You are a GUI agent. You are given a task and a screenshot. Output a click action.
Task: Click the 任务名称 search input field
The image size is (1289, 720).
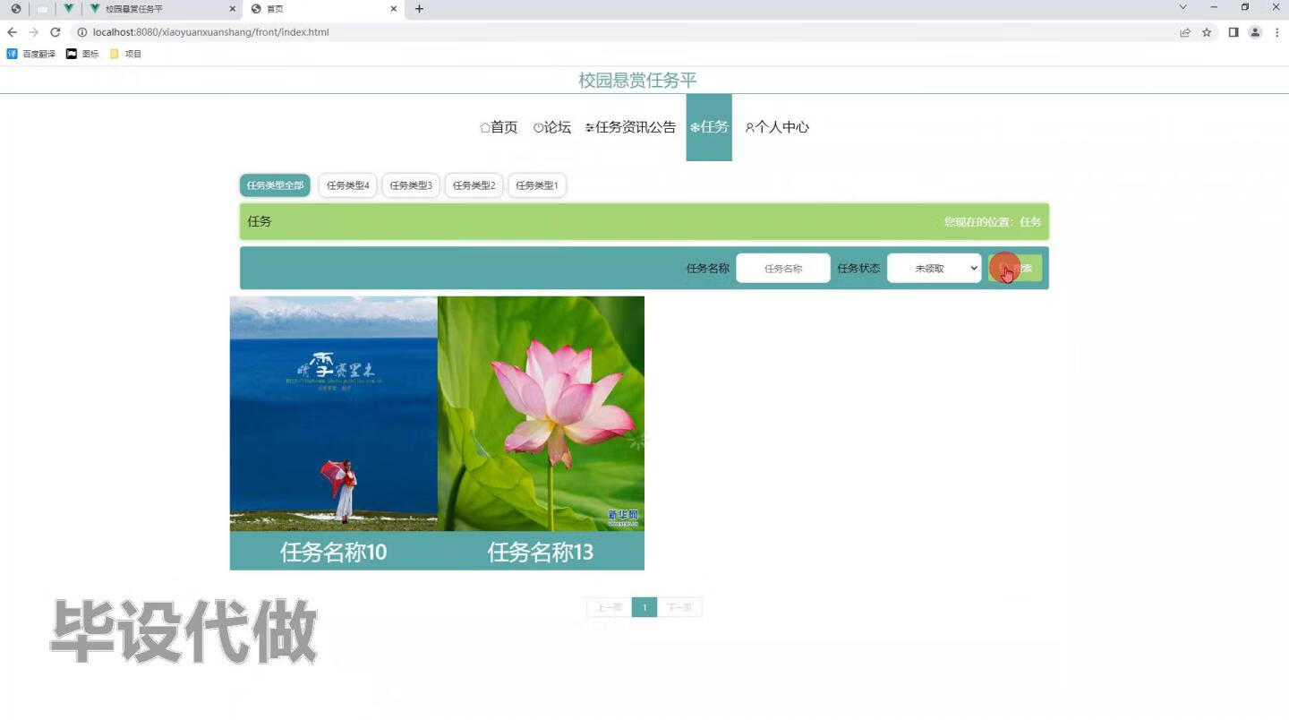(783, 268)
